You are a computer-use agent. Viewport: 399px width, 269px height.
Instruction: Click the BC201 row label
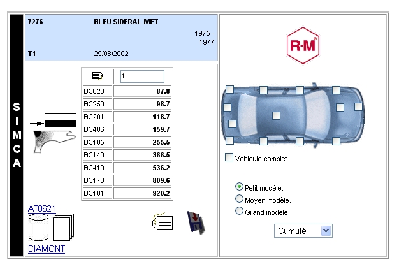[x=98, y=117]
